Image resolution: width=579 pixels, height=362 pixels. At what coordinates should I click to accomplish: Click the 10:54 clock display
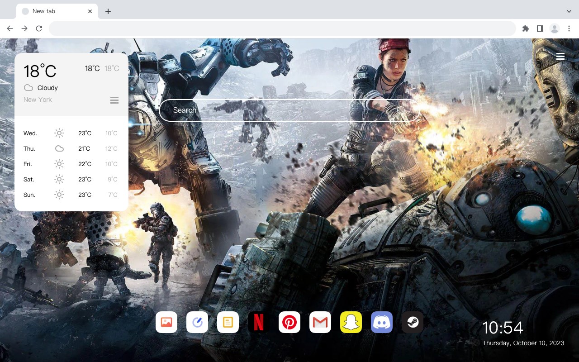[503, 328]
